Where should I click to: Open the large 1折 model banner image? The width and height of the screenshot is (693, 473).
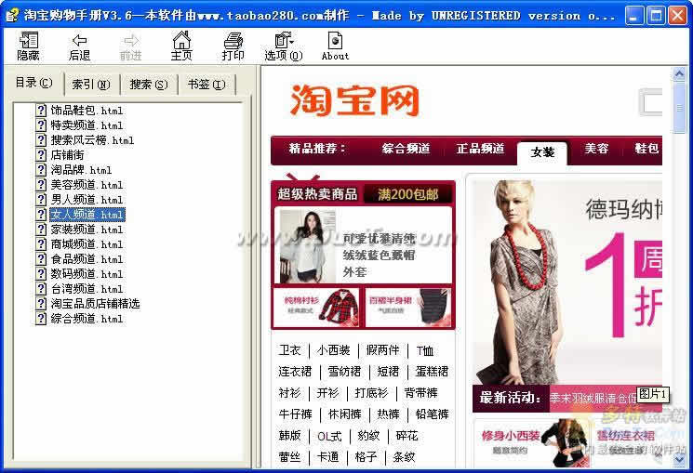(567, 282)
